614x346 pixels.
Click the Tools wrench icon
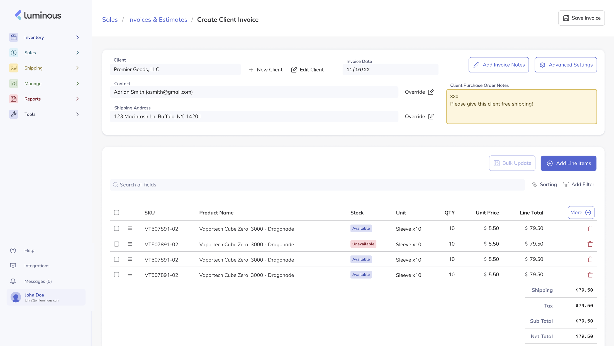(x=14, y=114)
